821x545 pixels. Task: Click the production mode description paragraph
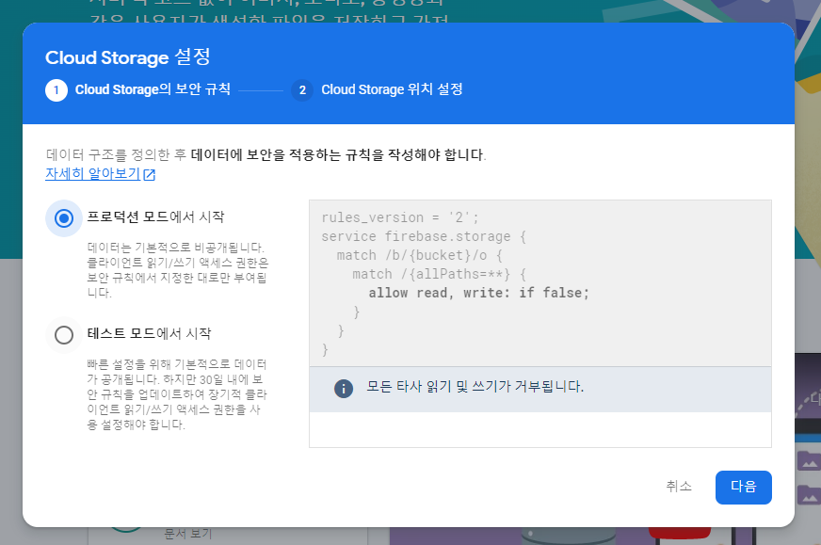[x=178, y=269]
